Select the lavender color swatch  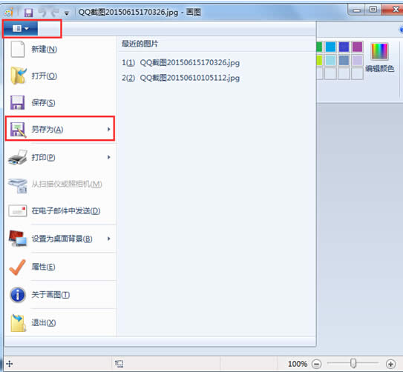point(357,60)
